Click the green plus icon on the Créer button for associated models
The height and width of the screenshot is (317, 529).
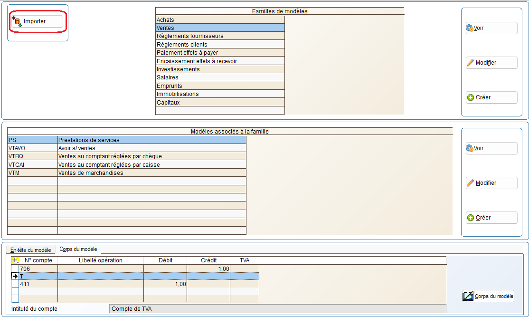click(x=470, y=218)
